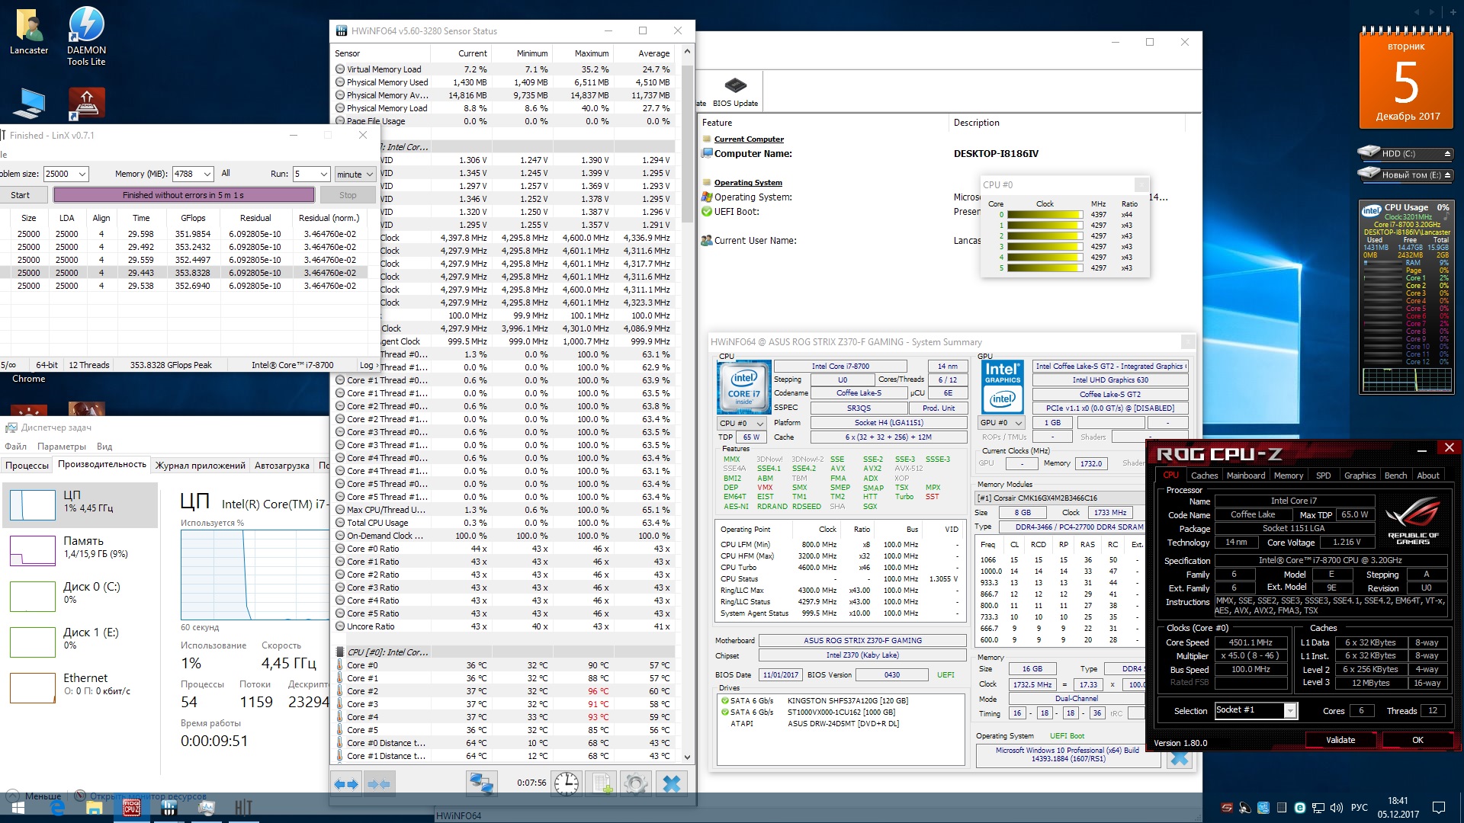Switch to Mainboard tab in CPU-Z
Image resolution: width=1464 pixels, height=823 pixels.
(1245, 476)
